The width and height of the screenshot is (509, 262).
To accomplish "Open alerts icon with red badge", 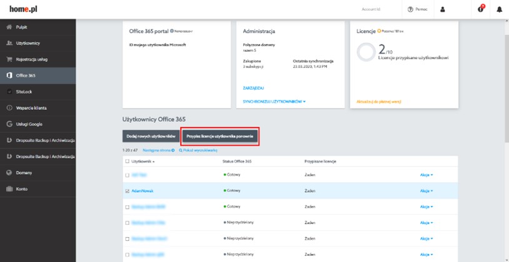I will click(481, 9).
